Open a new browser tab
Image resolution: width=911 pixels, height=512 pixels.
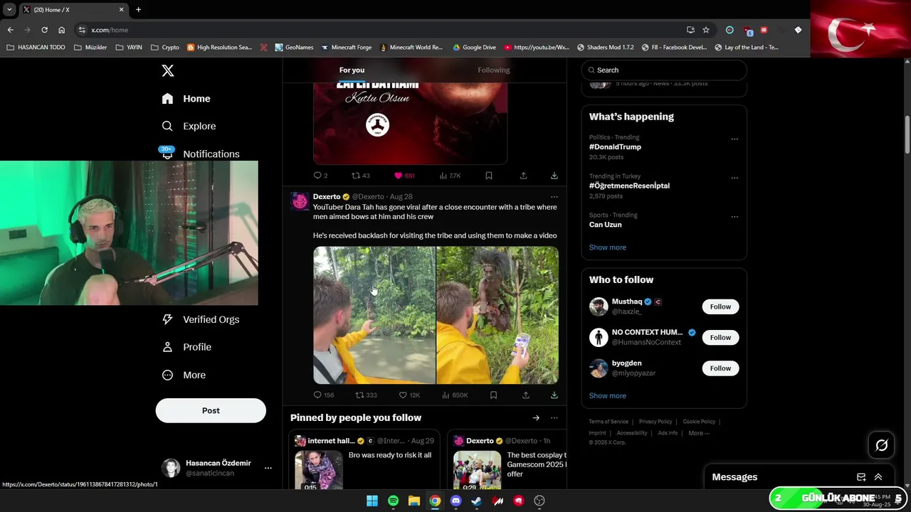(138, 10)
